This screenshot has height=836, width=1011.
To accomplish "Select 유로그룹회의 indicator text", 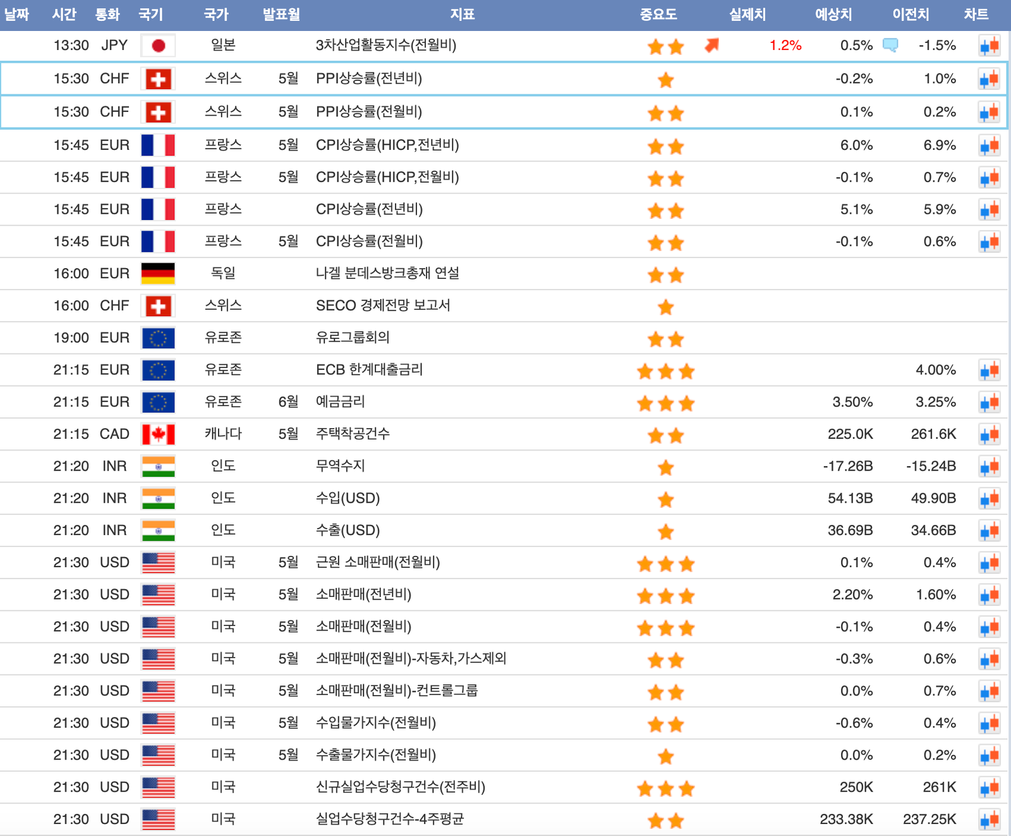I will coord(353,338).
